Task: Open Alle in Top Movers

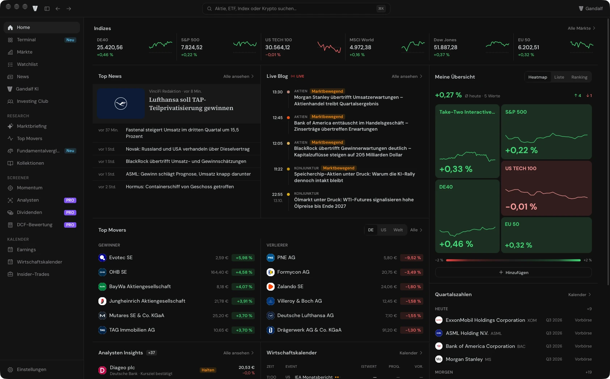Action: [416, 230]
